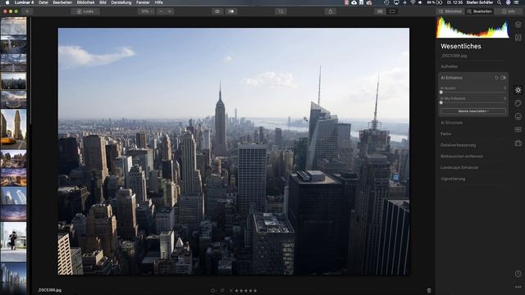Click the AI Accent slider handle

point(441,93)
